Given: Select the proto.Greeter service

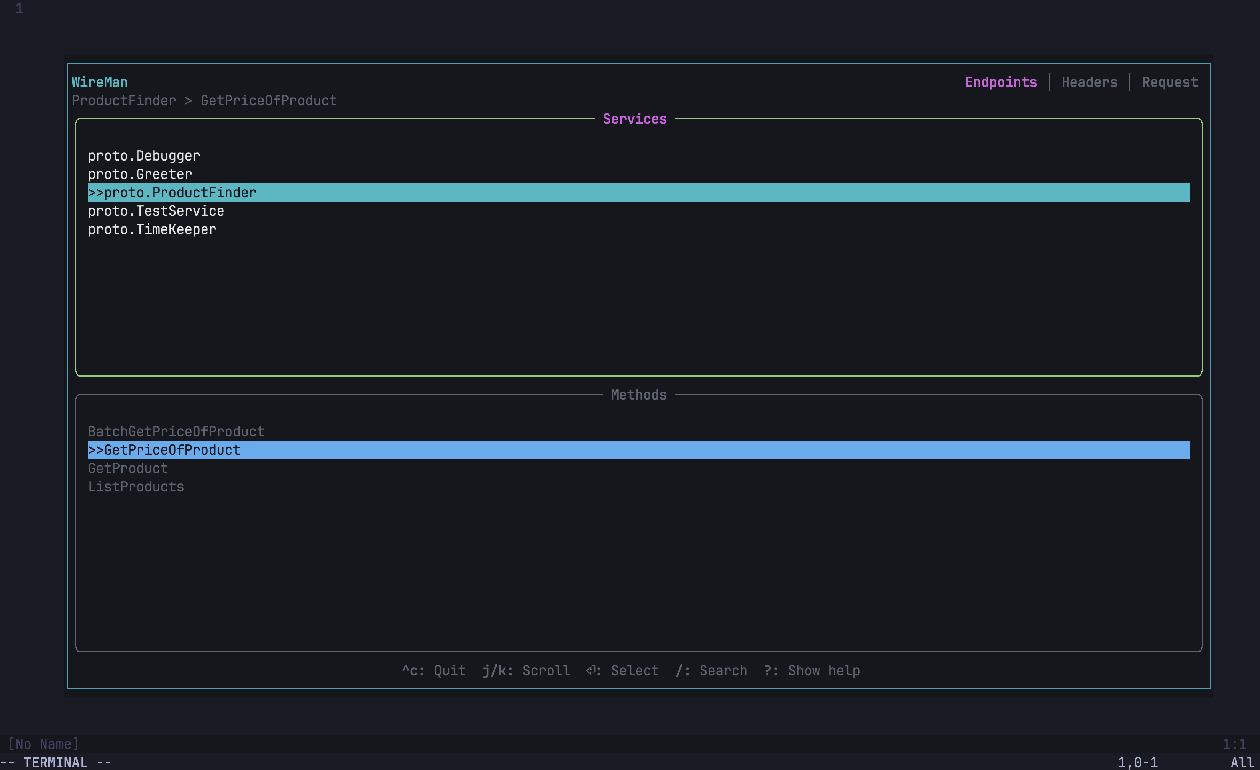Looking at the screenshot, I should tap(139, 174).
